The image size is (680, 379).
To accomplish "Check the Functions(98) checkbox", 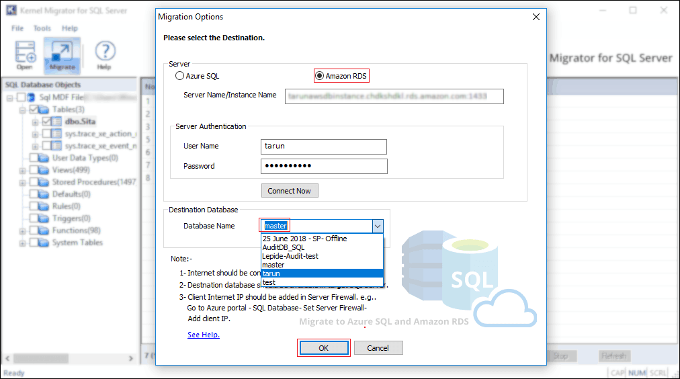I will click(x=34, y=230).
